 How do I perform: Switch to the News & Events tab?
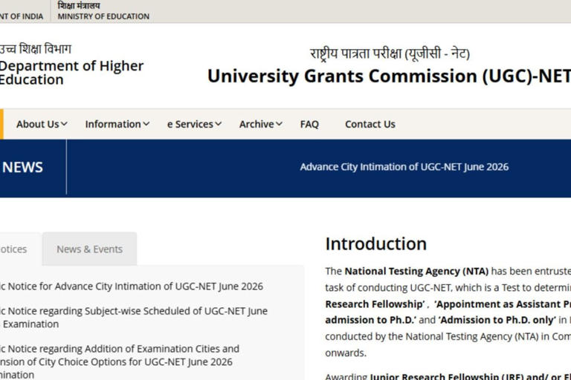(x=89, y=249)
